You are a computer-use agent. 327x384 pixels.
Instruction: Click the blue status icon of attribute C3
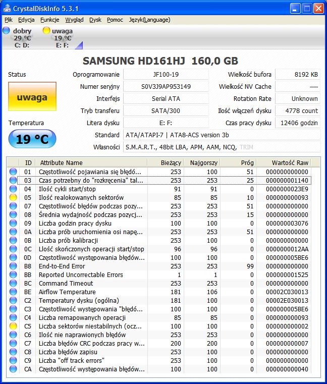coord(13,309)
